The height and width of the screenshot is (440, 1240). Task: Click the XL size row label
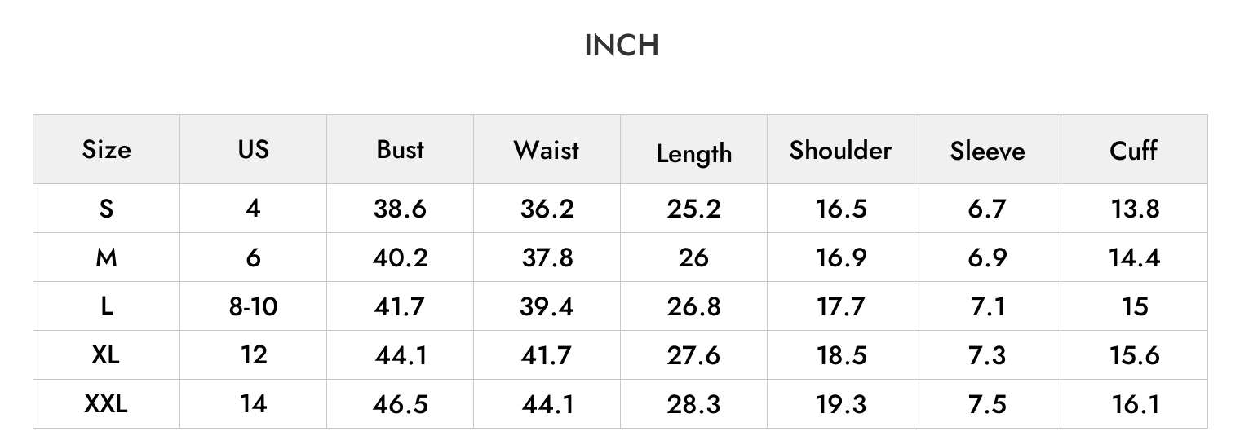(106, 354)
